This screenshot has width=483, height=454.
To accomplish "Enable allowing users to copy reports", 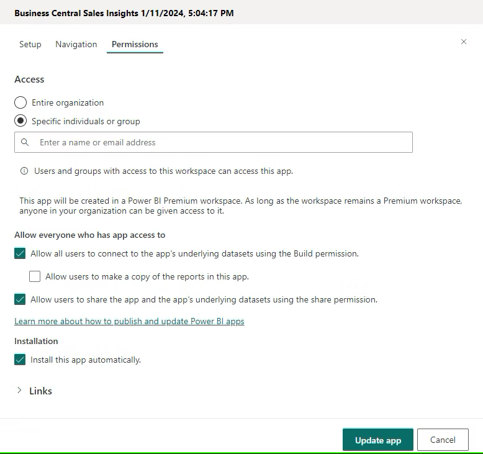I will (35, 276).
